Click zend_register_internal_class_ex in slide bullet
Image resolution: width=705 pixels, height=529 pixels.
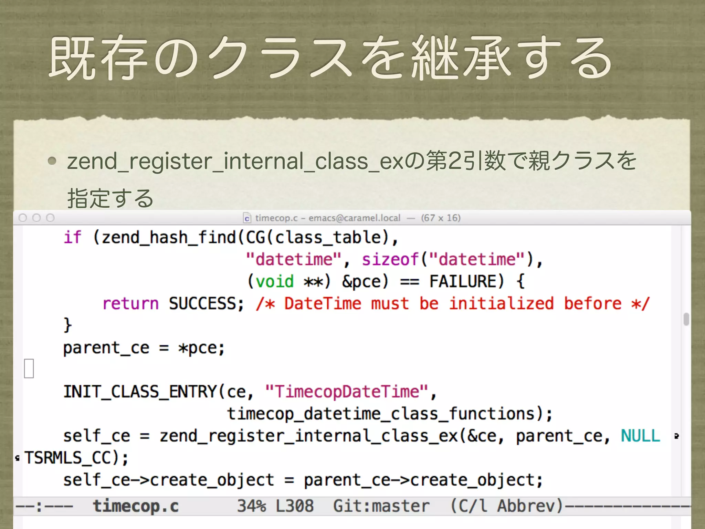(235, 161)
